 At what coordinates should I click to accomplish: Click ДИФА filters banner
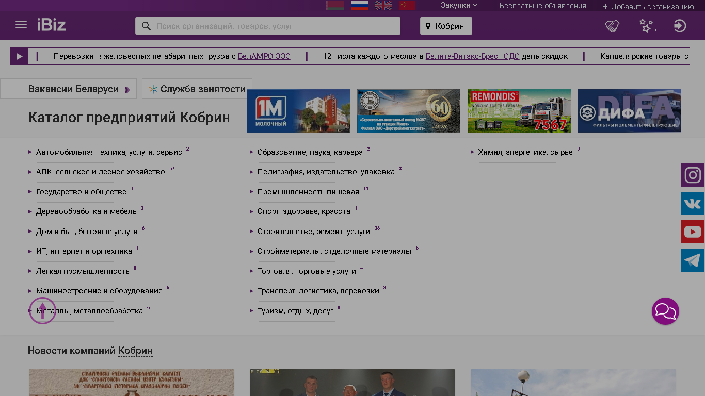(629, 111)
